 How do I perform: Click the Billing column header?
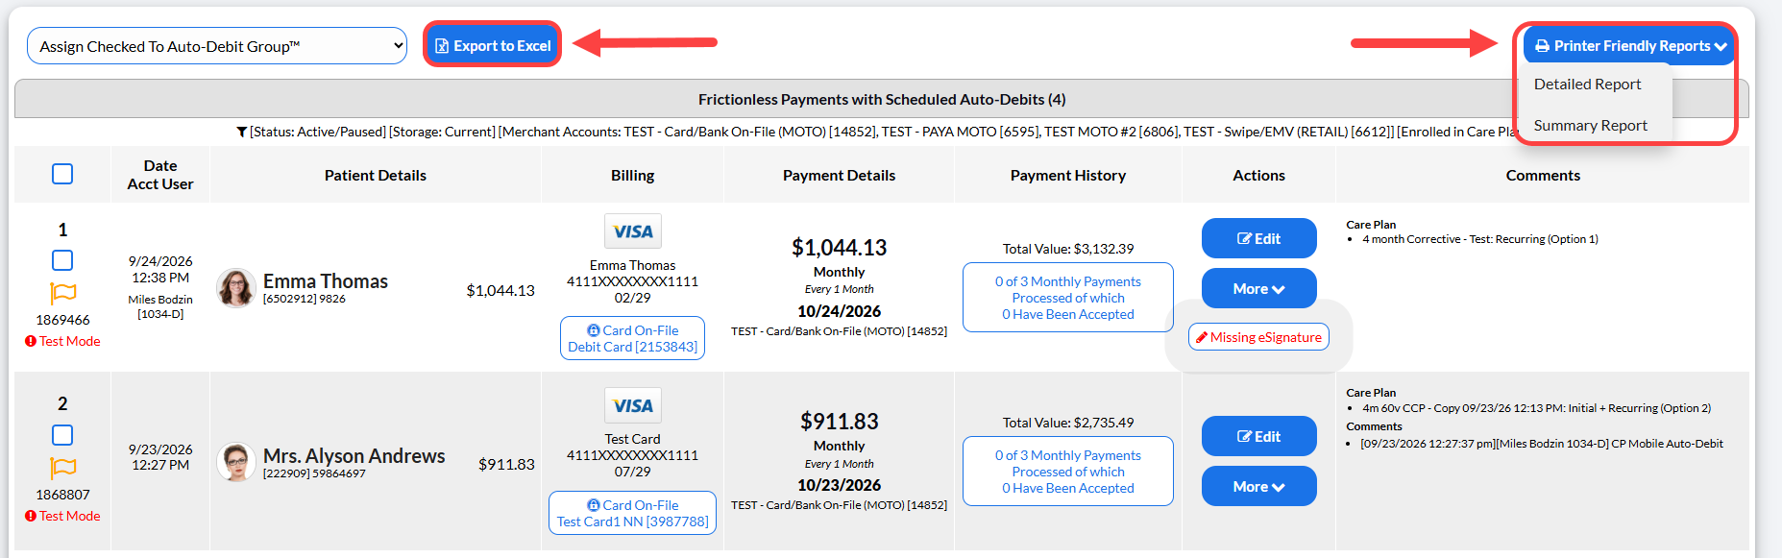(632, 175)
